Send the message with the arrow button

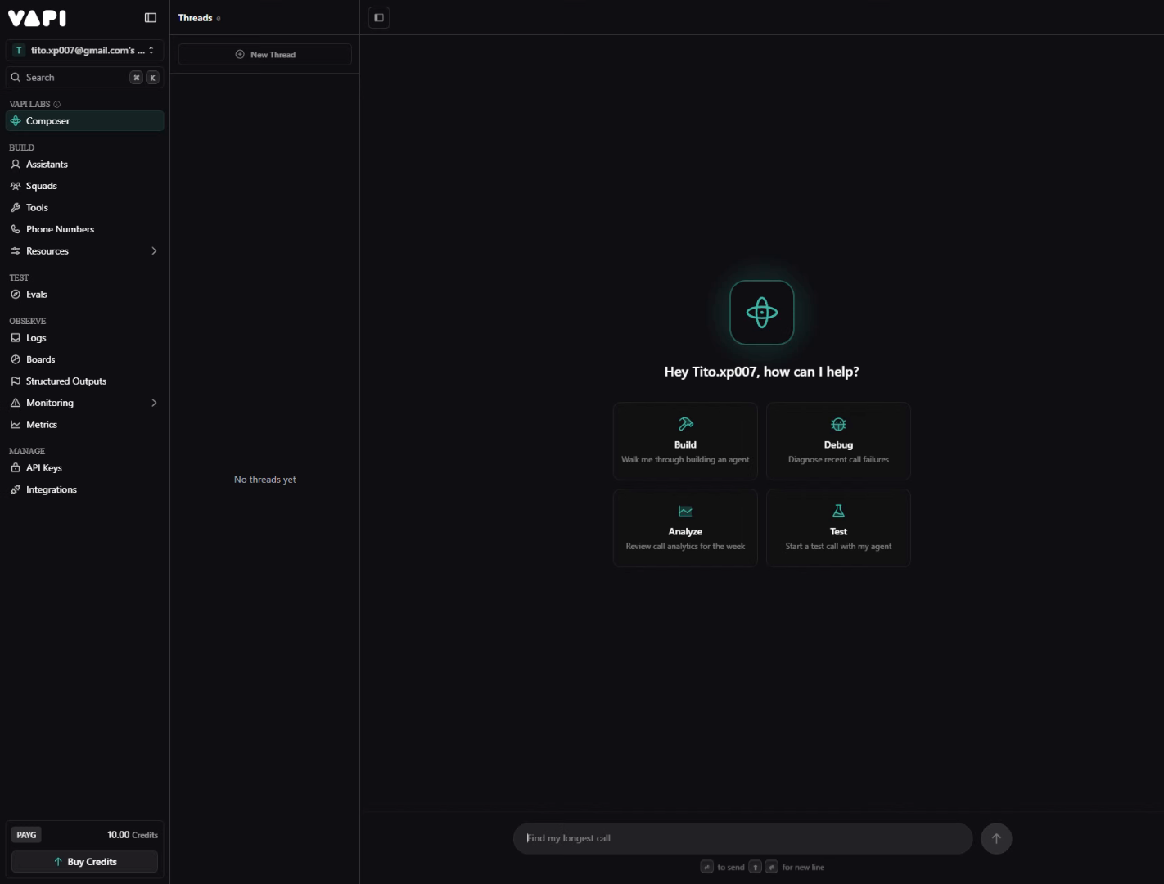pos(996,839)
